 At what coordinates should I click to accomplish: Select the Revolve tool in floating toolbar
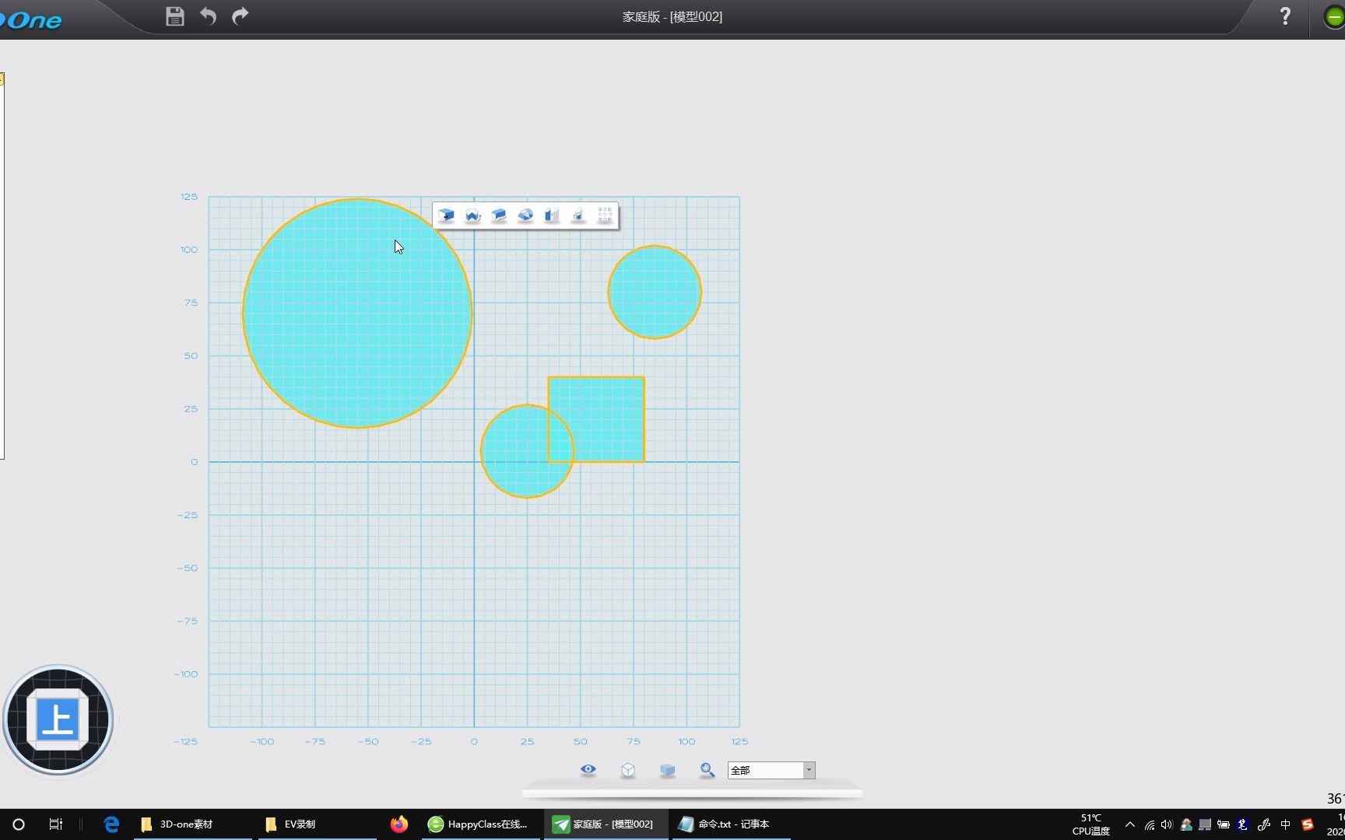coord(472,215)
